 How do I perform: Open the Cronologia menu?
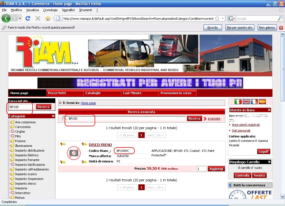coord(50,10)
